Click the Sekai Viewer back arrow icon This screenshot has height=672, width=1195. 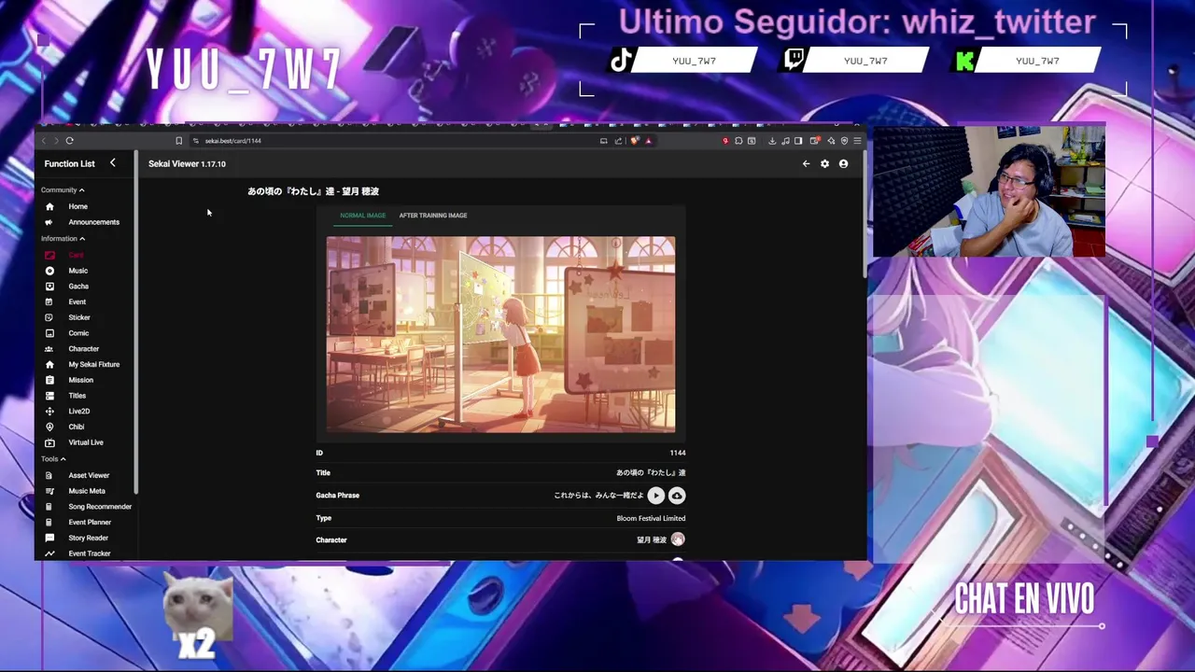point(807,164)
